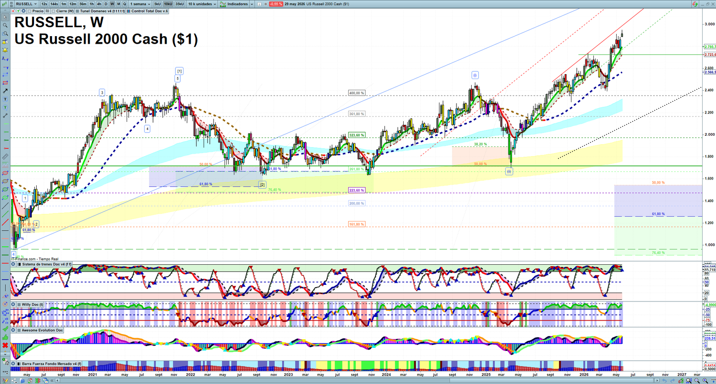Click the red plus add-chart icon
716x384 pixels.
13,11
